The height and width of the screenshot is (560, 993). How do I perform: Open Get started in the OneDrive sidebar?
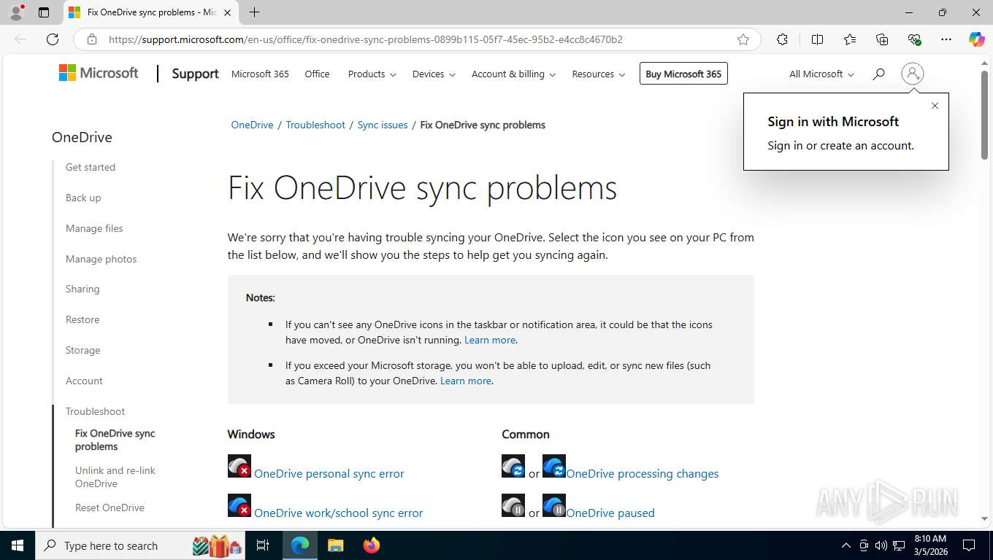pyautogui.click(x=91, y=167)
